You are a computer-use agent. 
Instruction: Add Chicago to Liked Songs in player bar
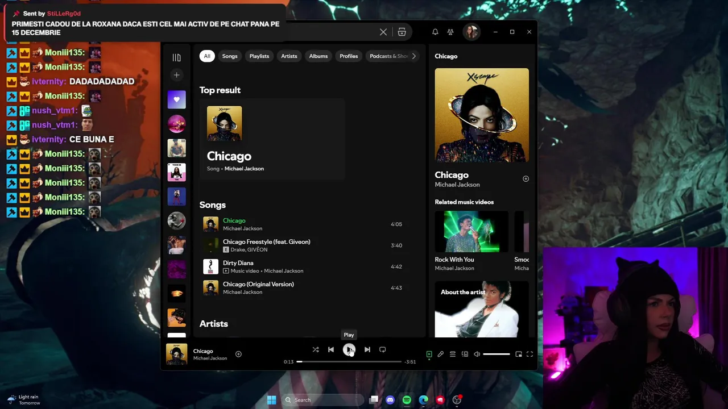point(238,354)
